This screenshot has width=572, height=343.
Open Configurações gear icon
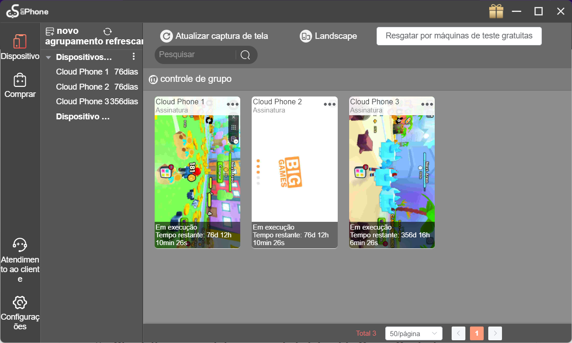(x=20, y=303)
